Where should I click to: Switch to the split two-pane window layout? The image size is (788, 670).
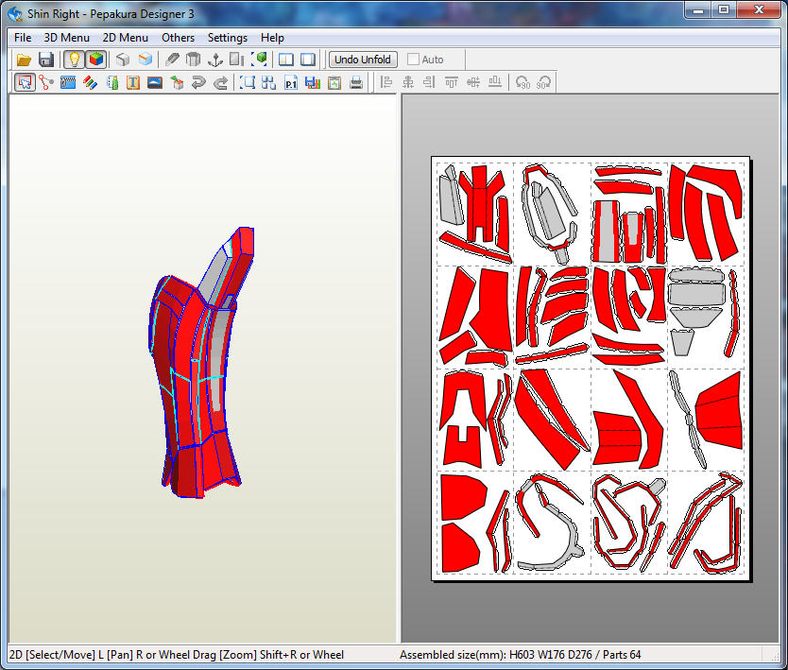[x=286, y=60]
